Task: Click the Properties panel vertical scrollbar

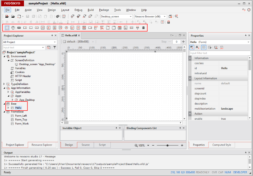Action: [250, 65]
